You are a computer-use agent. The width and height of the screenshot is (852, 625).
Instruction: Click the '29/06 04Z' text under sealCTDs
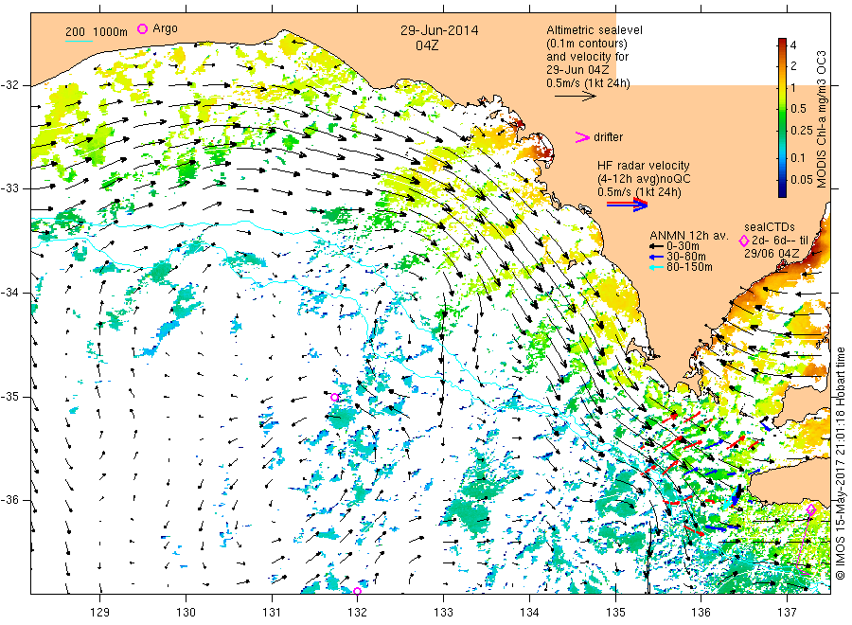772,253
